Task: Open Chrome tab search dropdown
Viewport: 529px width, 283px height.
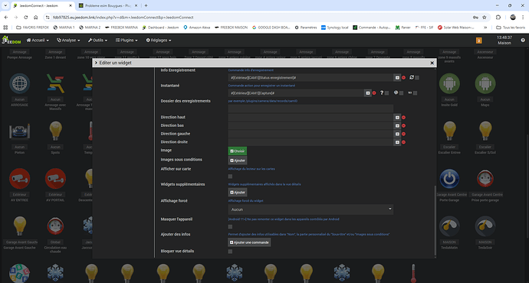Action: pyautogui.click(x=5, y=5)
